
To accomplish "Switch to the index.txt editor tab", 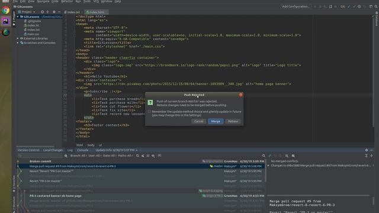I will [72, 12].
